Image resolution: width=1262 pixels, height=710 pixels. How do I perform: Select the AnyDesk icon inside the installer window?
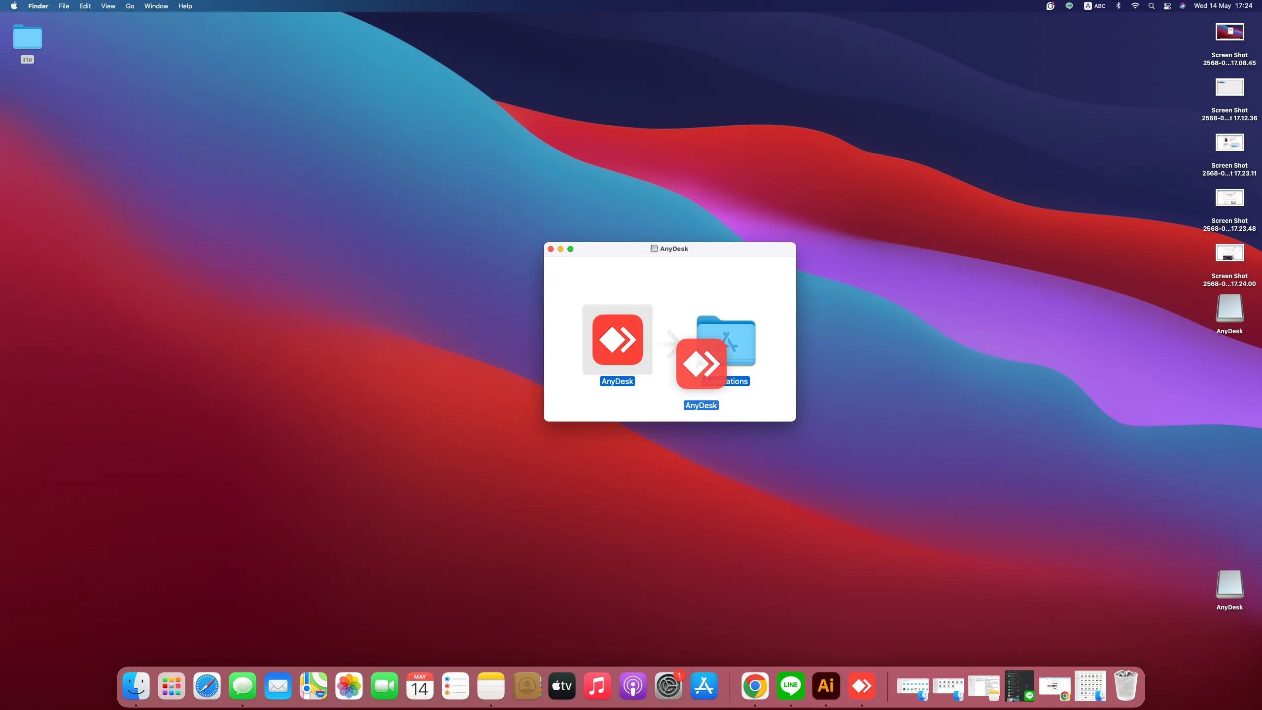coord(616,340)
